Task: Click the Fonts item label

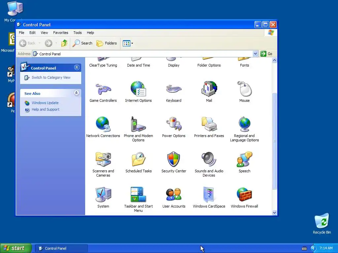Action: 245,65
